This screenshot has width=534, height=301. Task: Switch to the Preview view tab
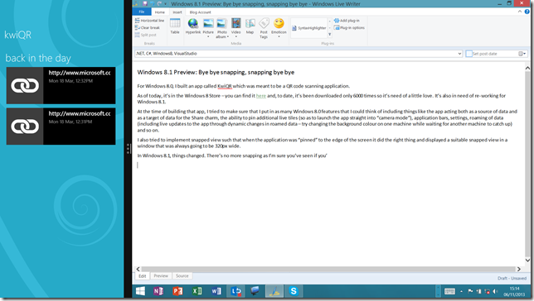point(161,276)
